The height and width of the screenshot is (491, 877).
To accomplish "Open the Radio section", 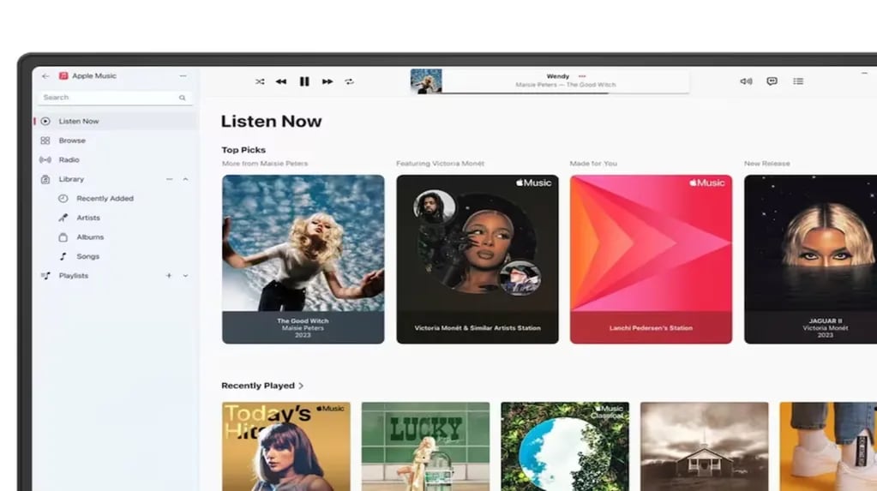I will point(115,160).
